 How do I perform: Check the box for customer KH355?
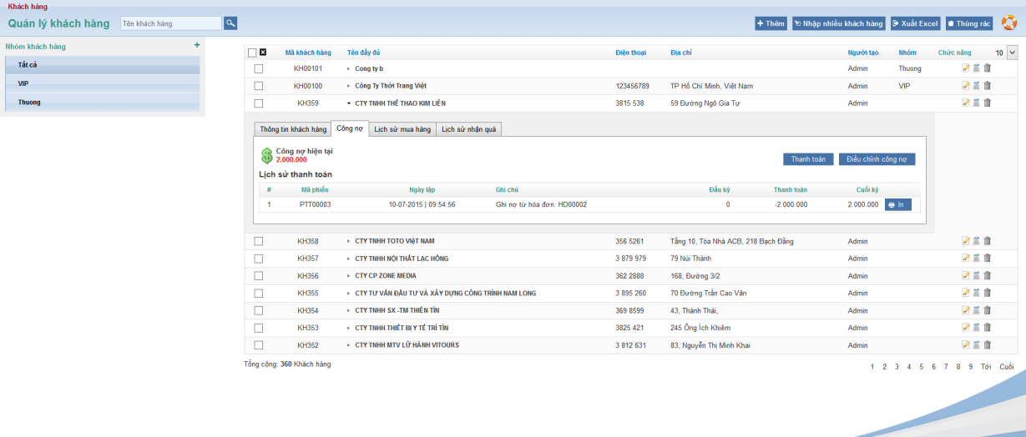(x=259, y=293)
